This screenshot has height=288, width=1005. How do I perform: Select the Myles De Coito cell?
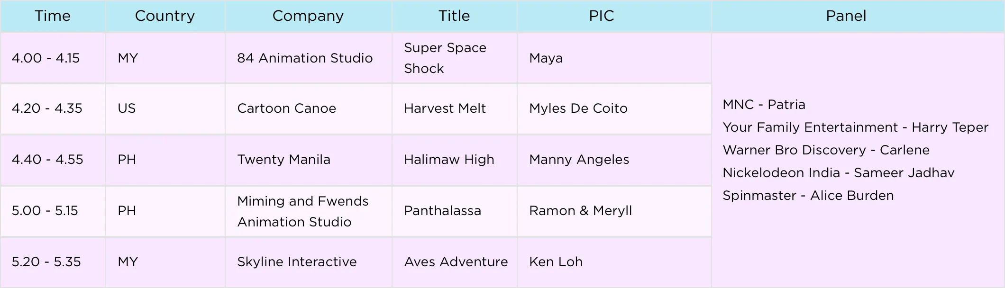[x=578, y=108]
